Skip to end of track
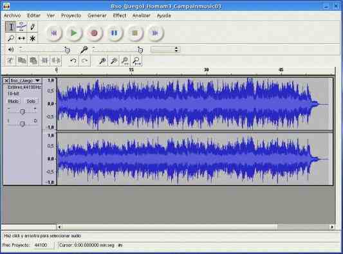The image size is (343, 254). point(155,33)
